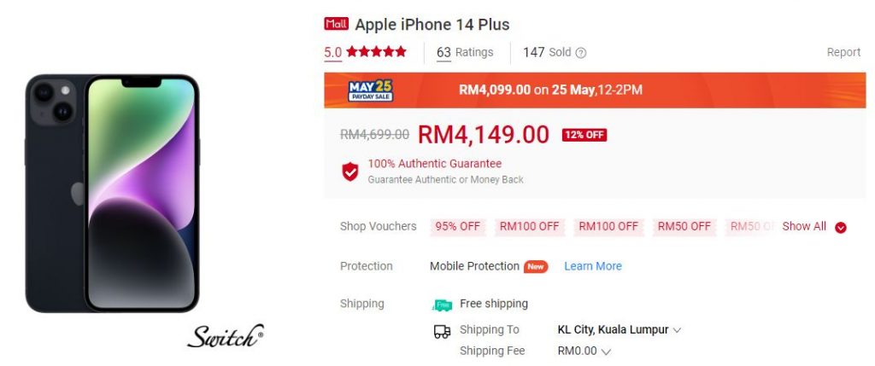875x366 pixels.
Task: Open the KL City, Kuala Lumpur dropdown
Action: pyautogui.click(x=620, y=330)
